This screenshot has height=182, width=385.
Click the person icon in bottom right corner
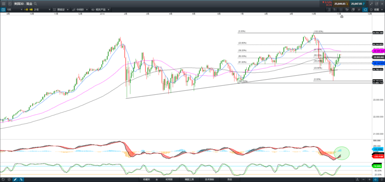tap(357, 179)
